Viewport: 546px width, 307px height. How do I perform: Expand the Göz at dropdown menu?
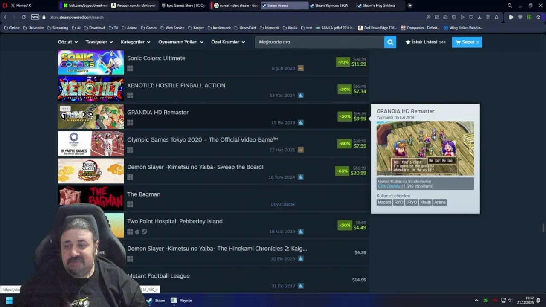(68, 42)
